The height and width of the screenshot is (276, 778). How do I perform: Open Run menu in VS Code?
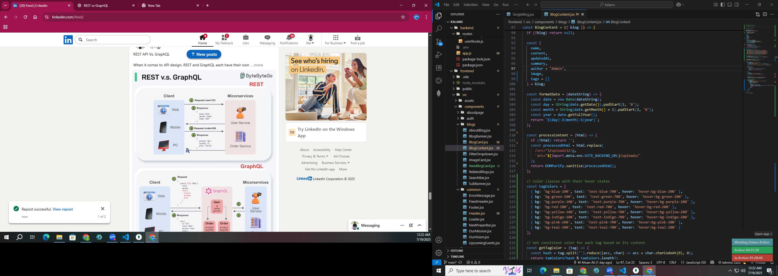506,5
